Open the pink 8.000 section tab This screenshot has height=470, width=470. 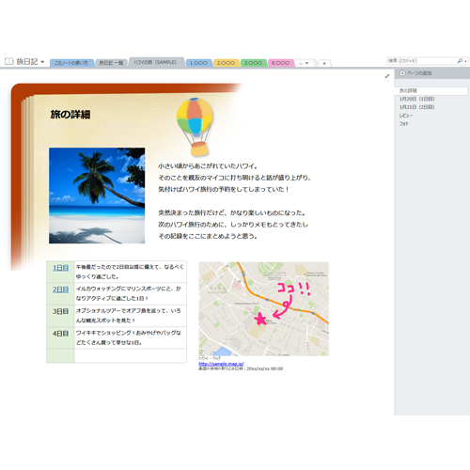click(281, 63)
